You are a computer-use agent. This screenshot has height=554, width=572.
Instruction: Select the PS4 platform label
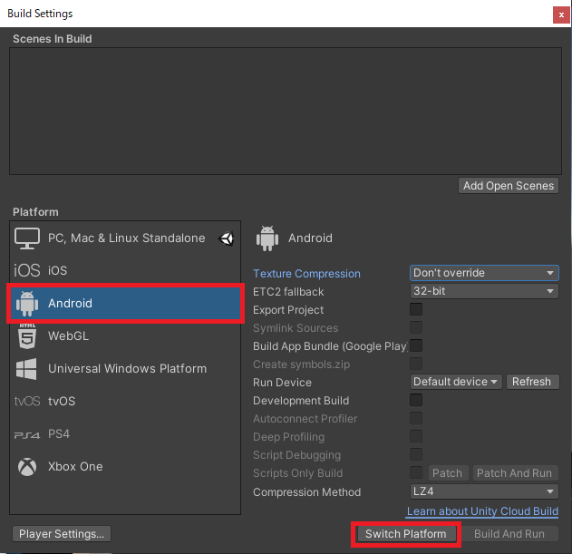click(59, 434)
